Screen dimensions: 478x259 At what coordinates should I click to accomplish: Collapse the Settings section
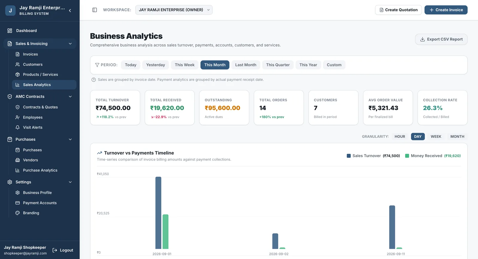(x=70, y=182)
